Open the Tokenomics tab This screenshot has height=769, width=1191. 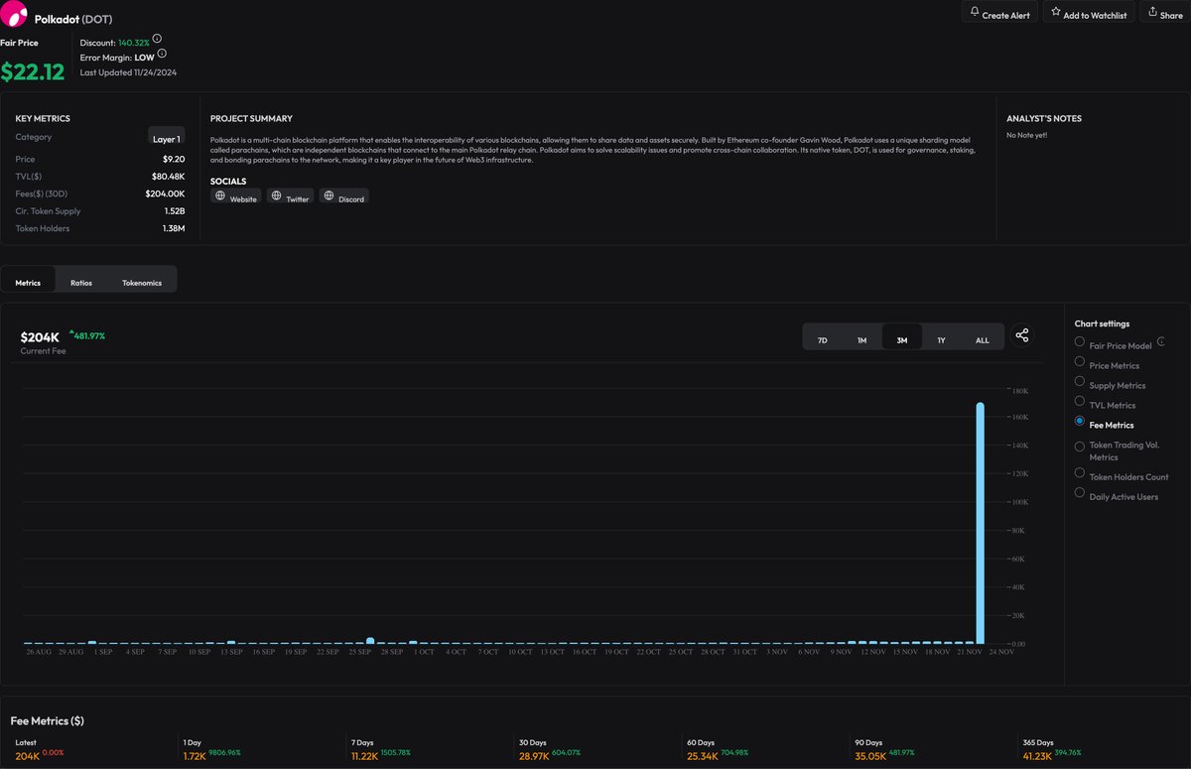(x=141, y=282)
